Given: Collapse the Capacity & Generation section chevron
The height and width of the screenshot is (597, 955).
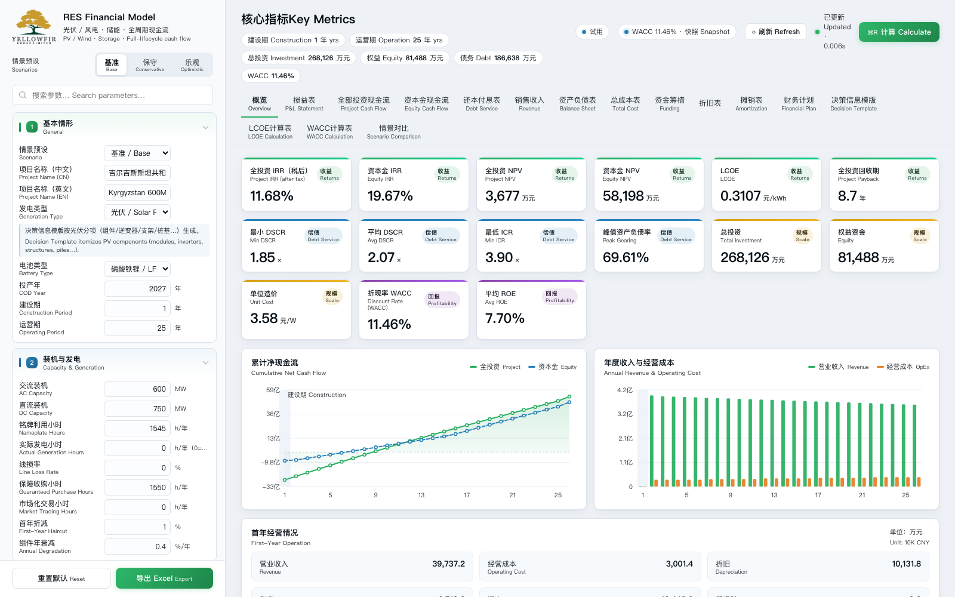Looking at the screenshot, I should point(205,363).
